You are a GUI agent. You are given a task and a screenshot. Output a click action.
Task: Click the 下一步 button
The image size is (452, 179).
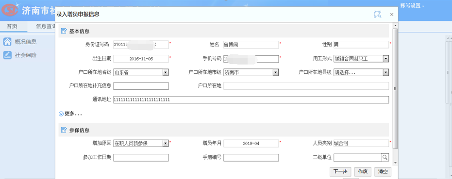(340, 172)
